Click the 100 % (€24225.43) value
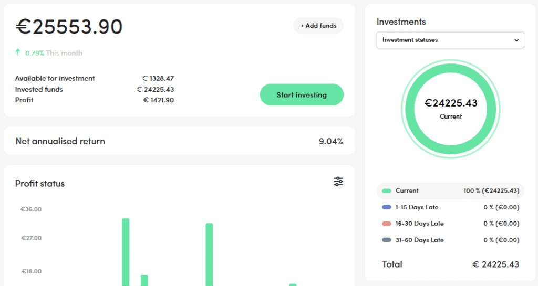538x286 pixels. click(491, 191)
